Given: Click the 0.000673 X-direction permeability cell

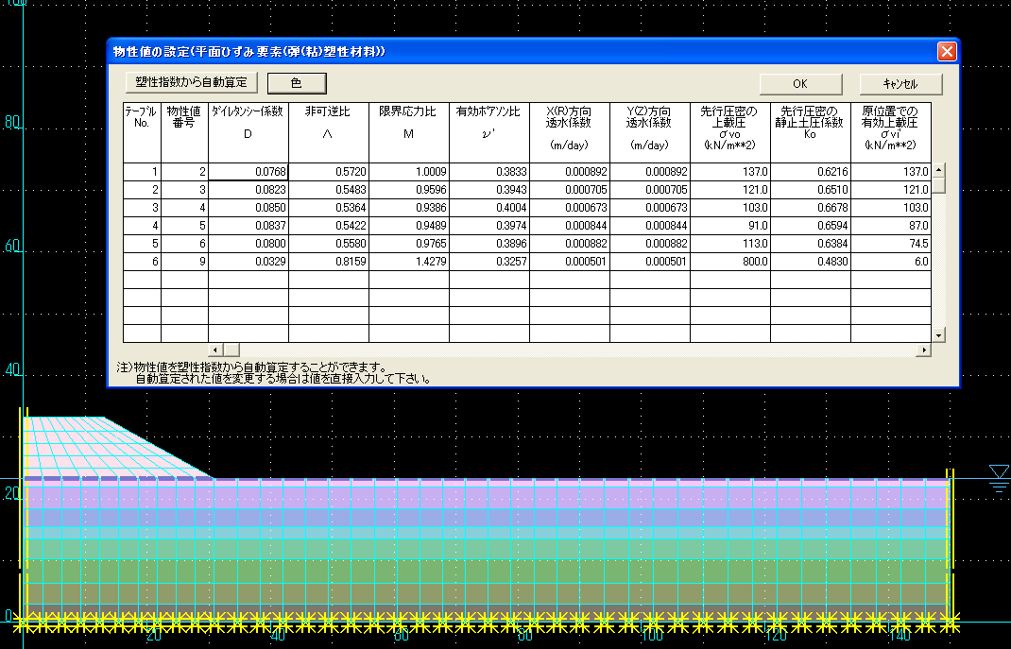Looking at the screenshot, I should click(569, 208).
